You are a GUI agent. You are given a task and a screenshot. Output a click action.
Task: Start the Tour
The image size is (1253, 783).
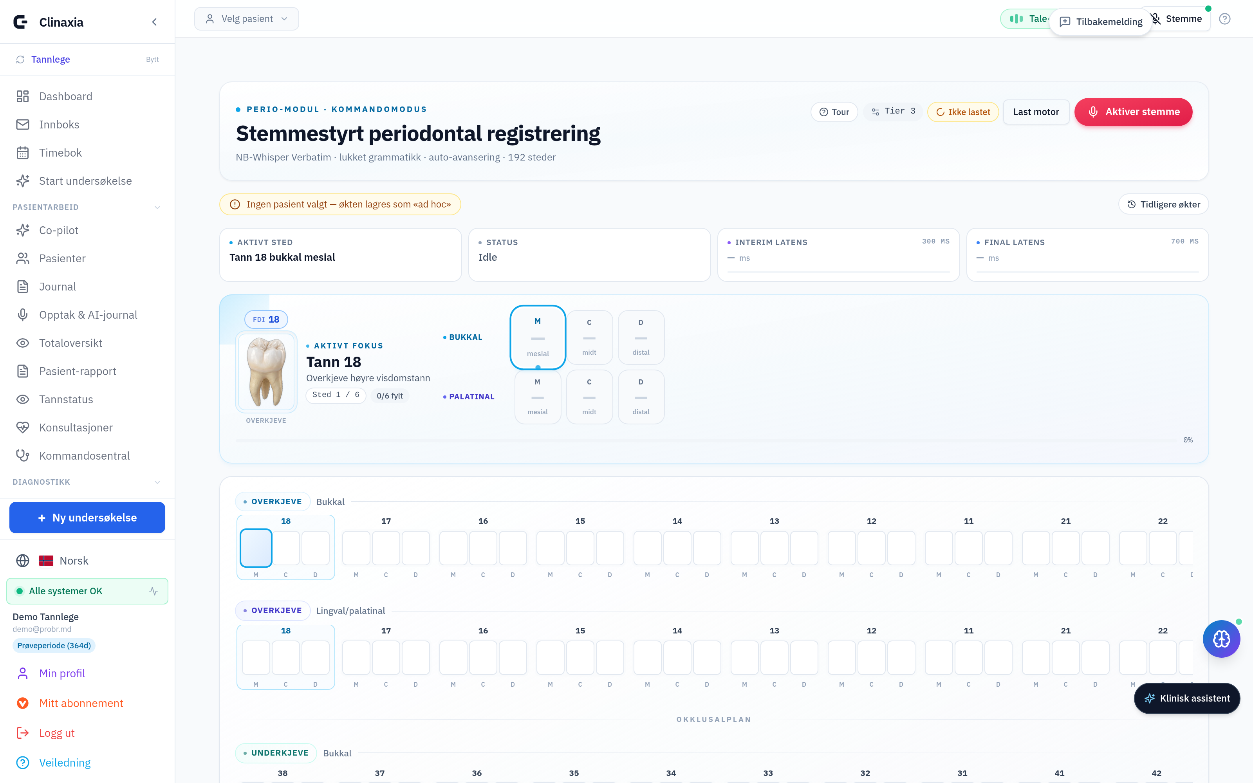[x=834, y=112]
